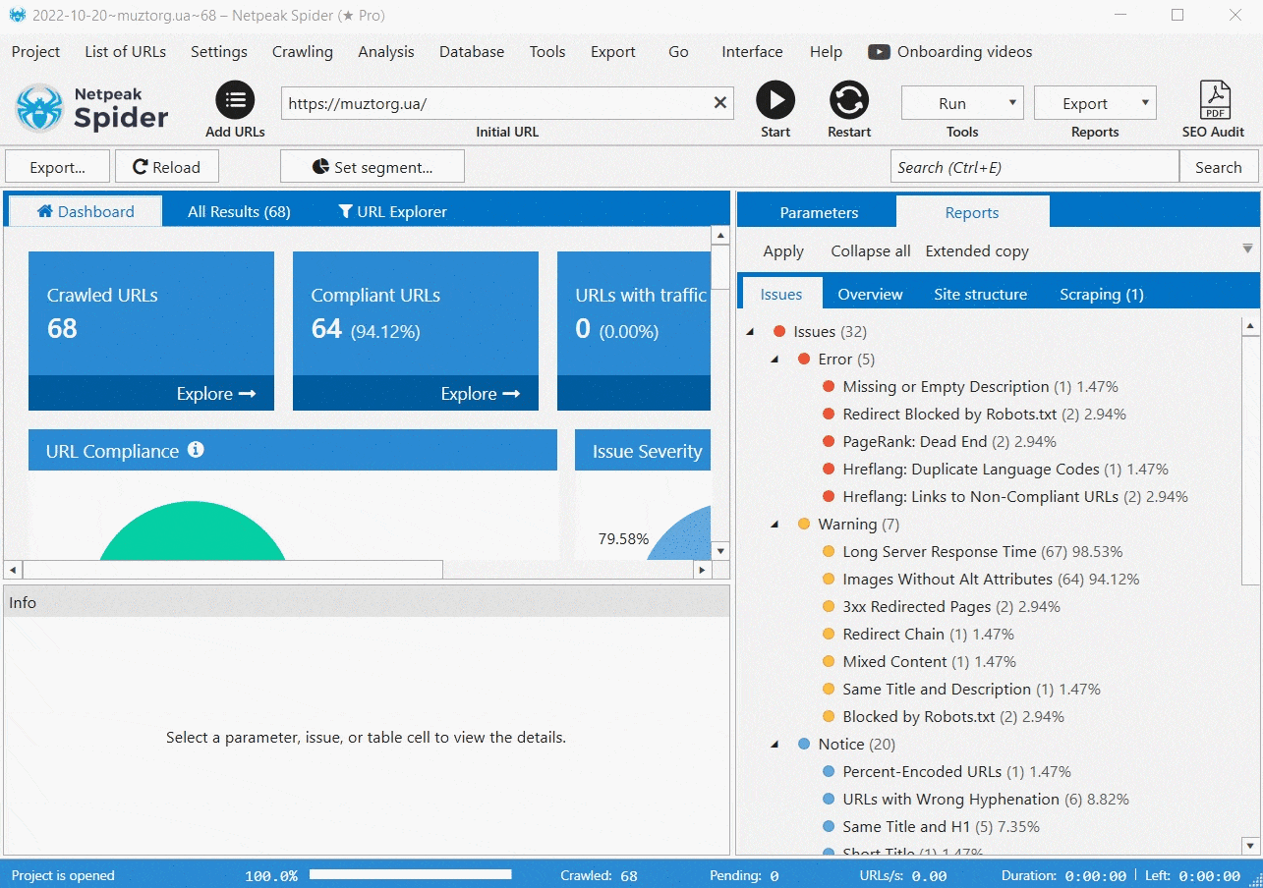The width and height of the screenshot is (1263, 888).
Task: Open the Tools menu
Action: click(547, 52)
